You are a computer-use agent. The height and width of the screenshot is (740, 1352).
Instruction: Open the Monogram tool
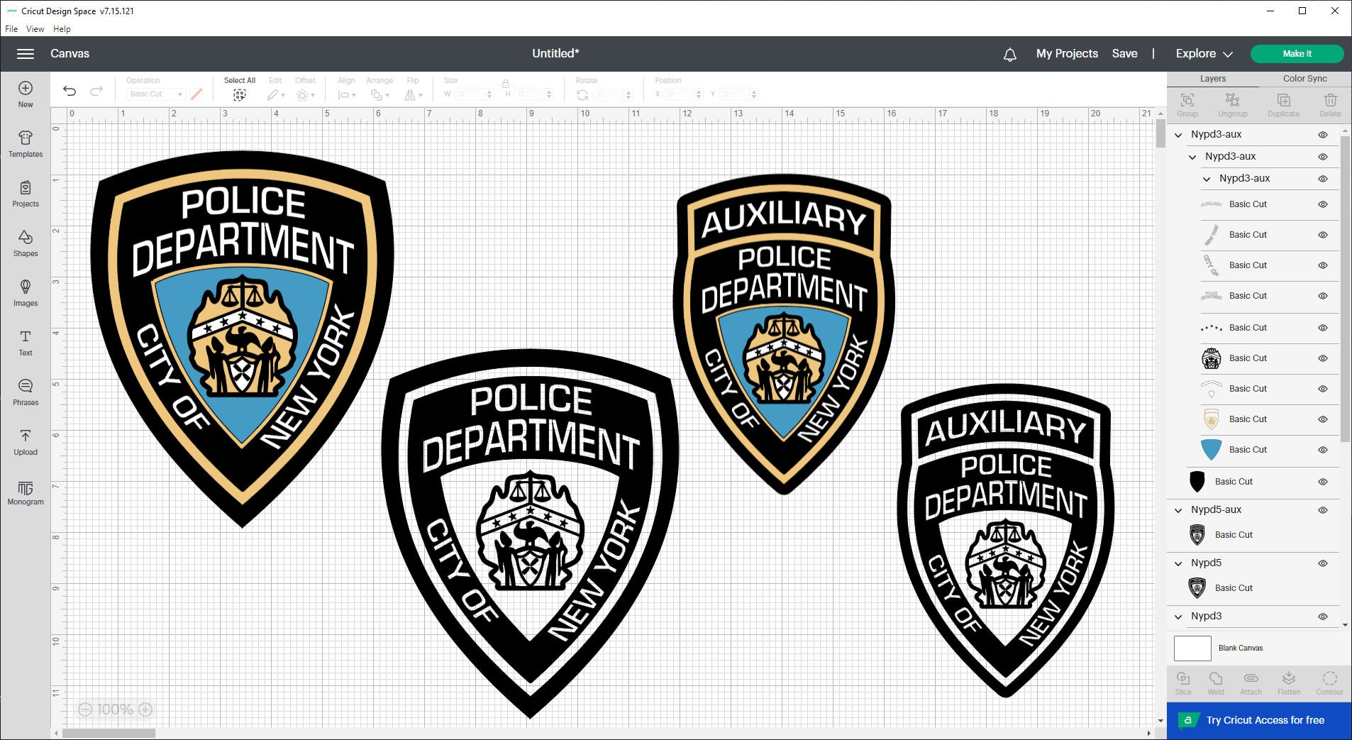26,492
